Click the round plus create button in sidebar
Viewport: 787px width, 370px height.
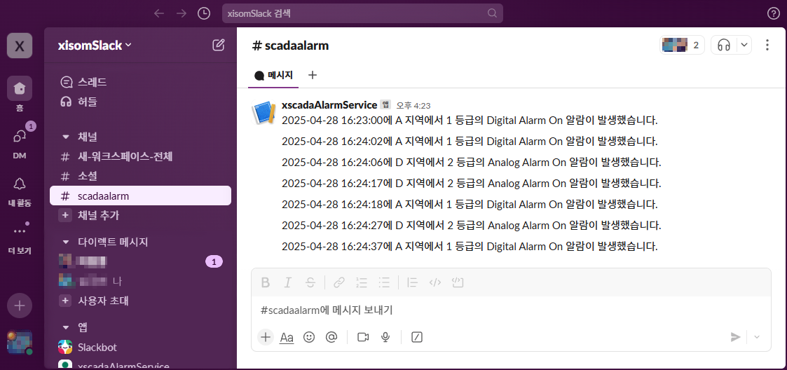pyautogui.click(x=20, y=306)
